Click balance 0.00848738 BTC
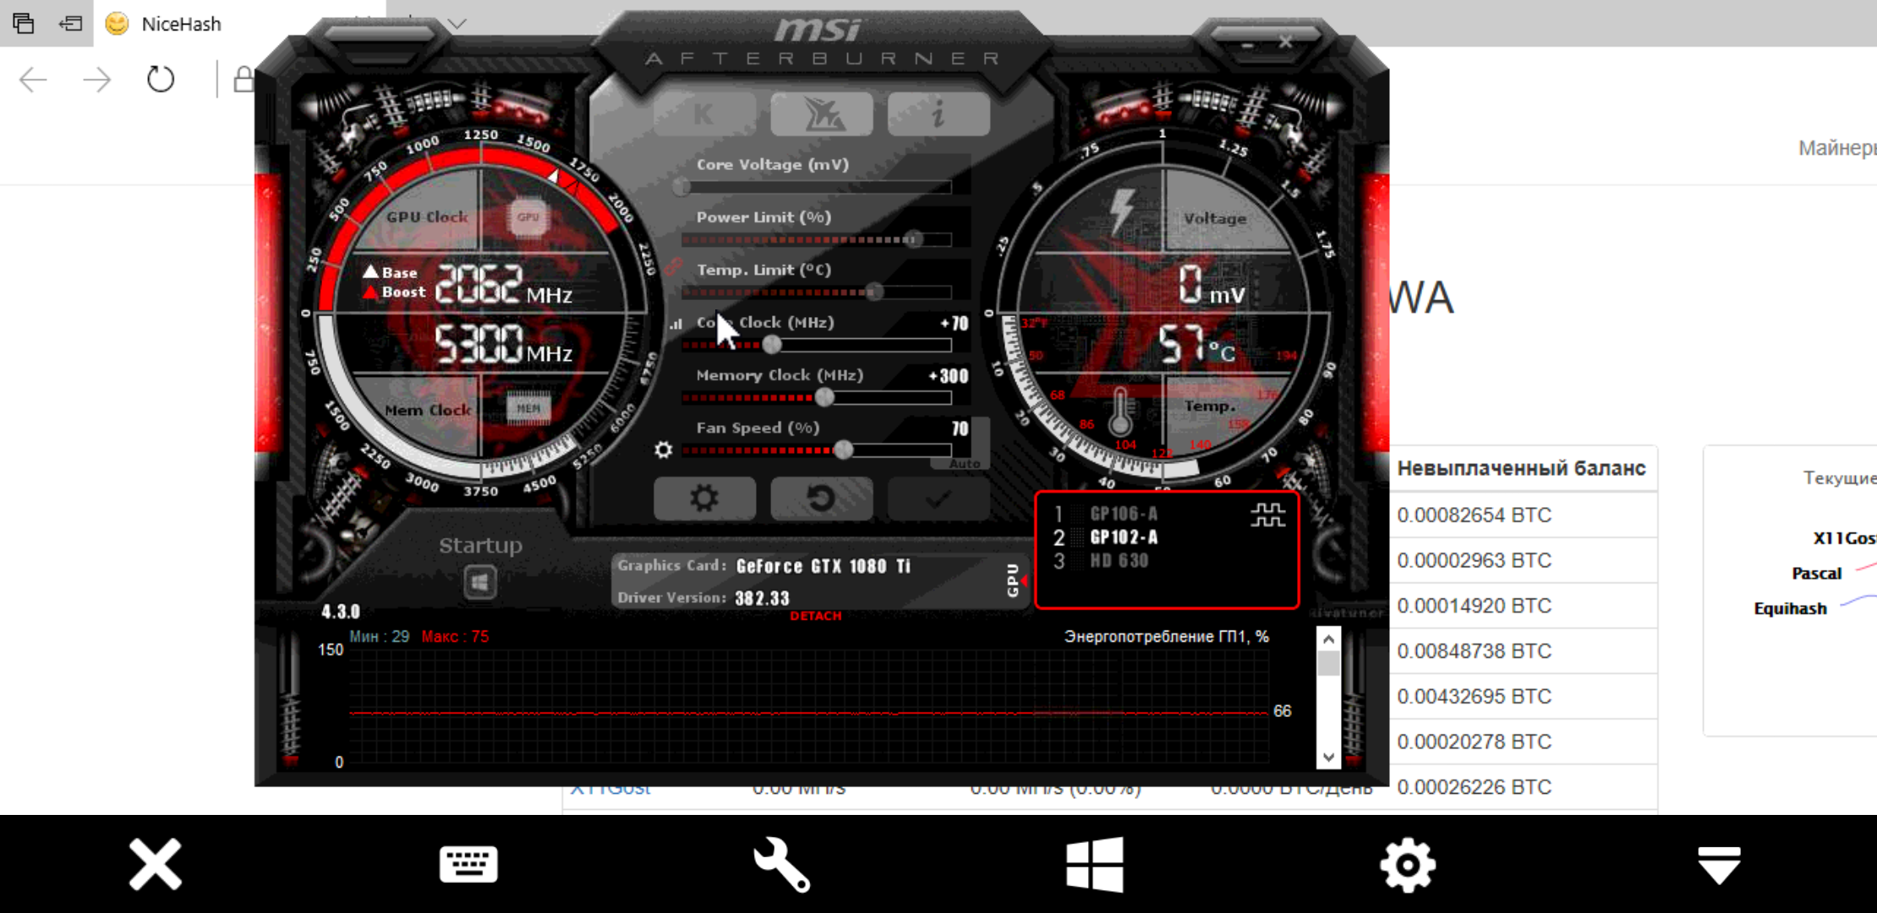Viewport: 1877px width, 913px height. pyautogui.click(x=1474, y=651)
